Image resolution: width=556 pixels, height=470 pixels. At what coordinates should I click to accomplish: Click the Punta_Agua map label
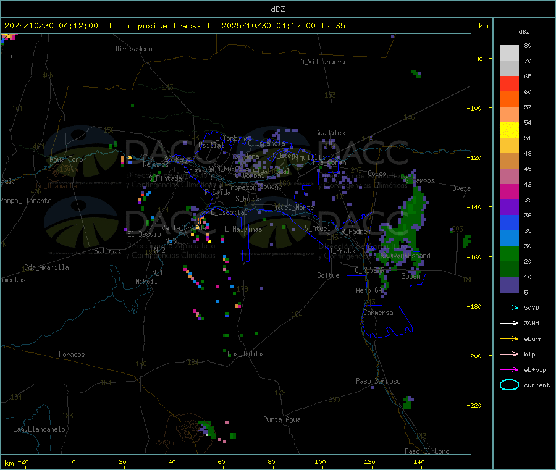click(282, 419)
